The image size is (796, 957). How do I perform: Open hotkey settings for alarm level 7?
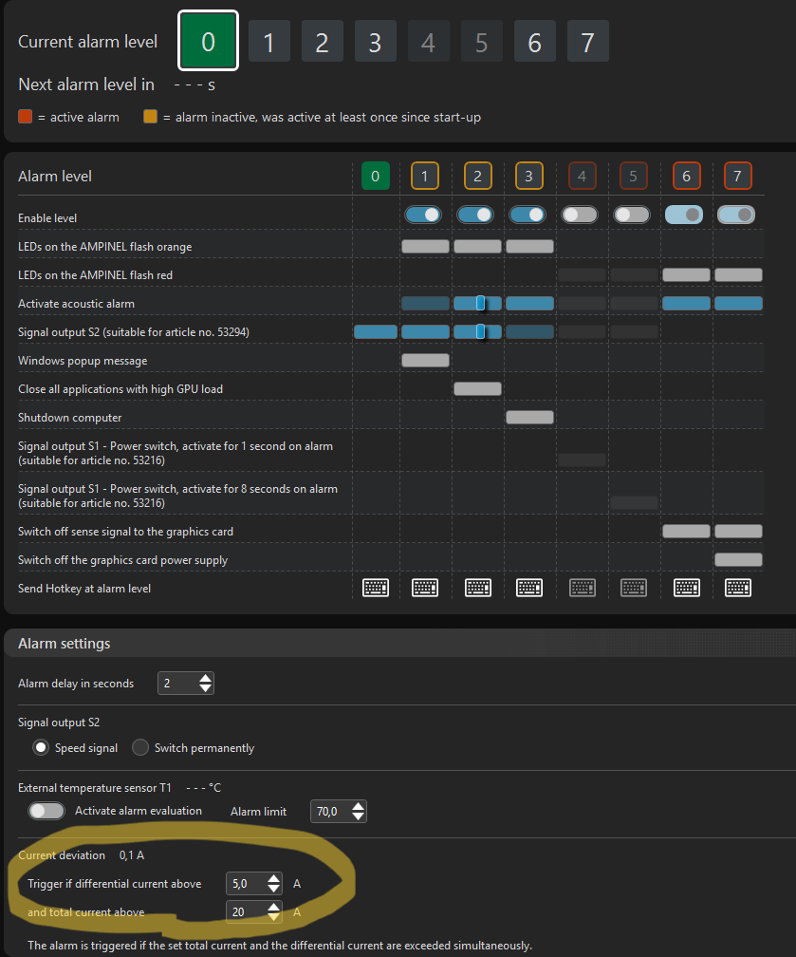click(738, 588)
